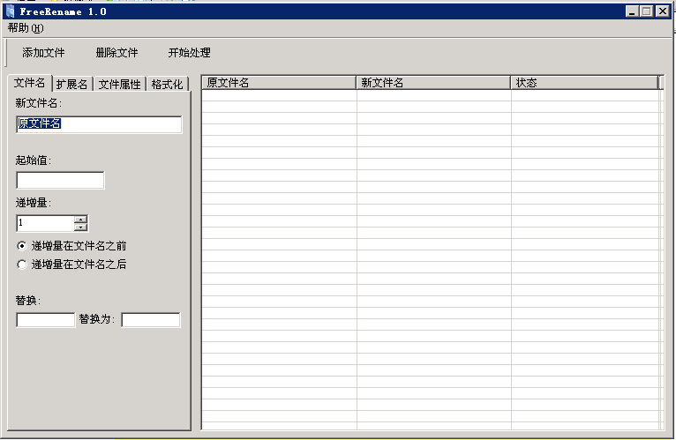This screenshot has height=440, width=676.
Task: Click the 新文件名 column header
Action: pyautogui.click(x=433, y=83)
